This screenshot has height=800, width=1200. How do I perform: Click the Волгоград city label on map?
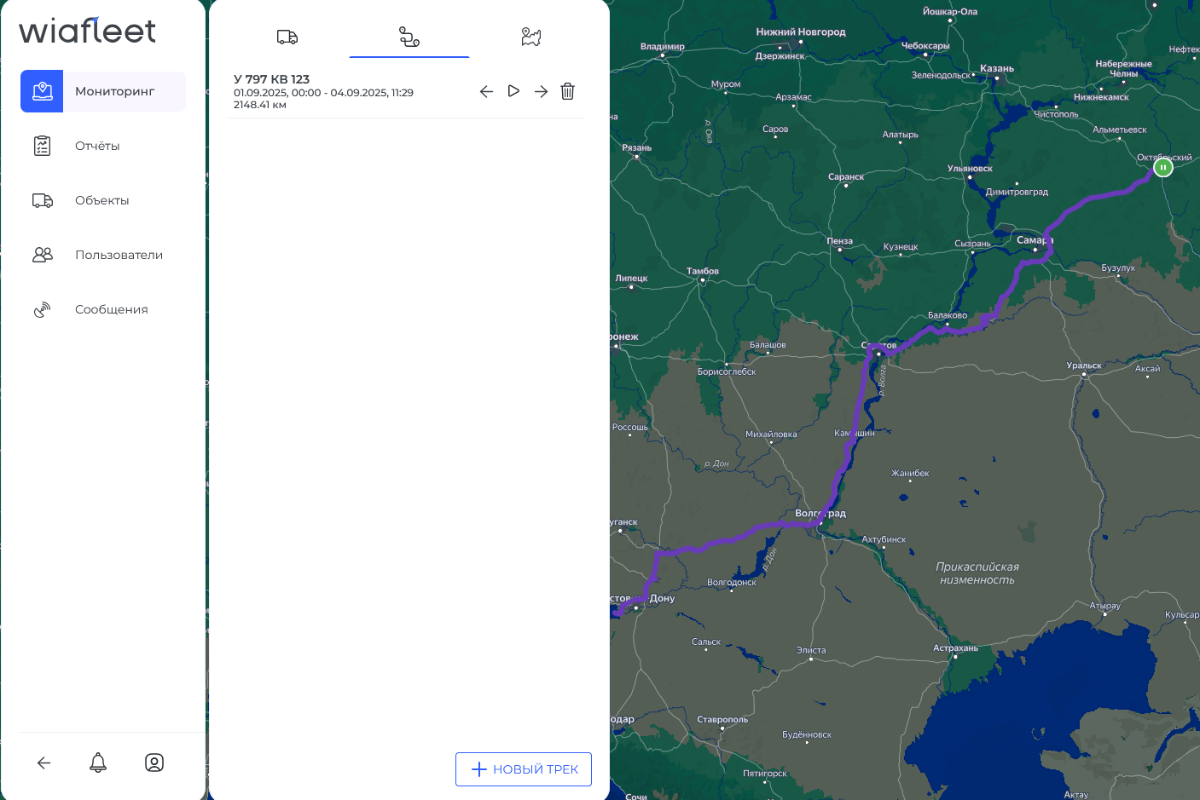pos(820,513)
